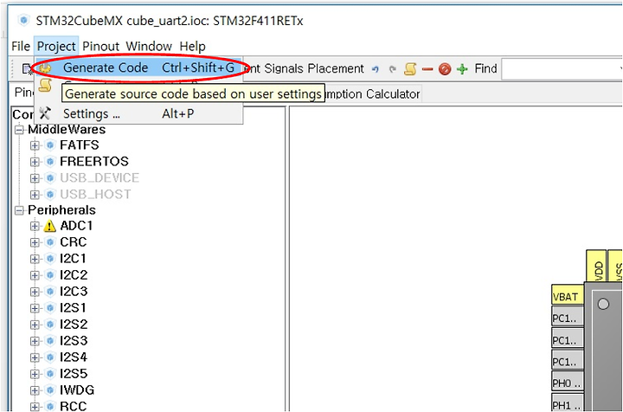Click the blue icon beside FATFS
This screenshot has height=412, width=623.
[x=49, y=145]
